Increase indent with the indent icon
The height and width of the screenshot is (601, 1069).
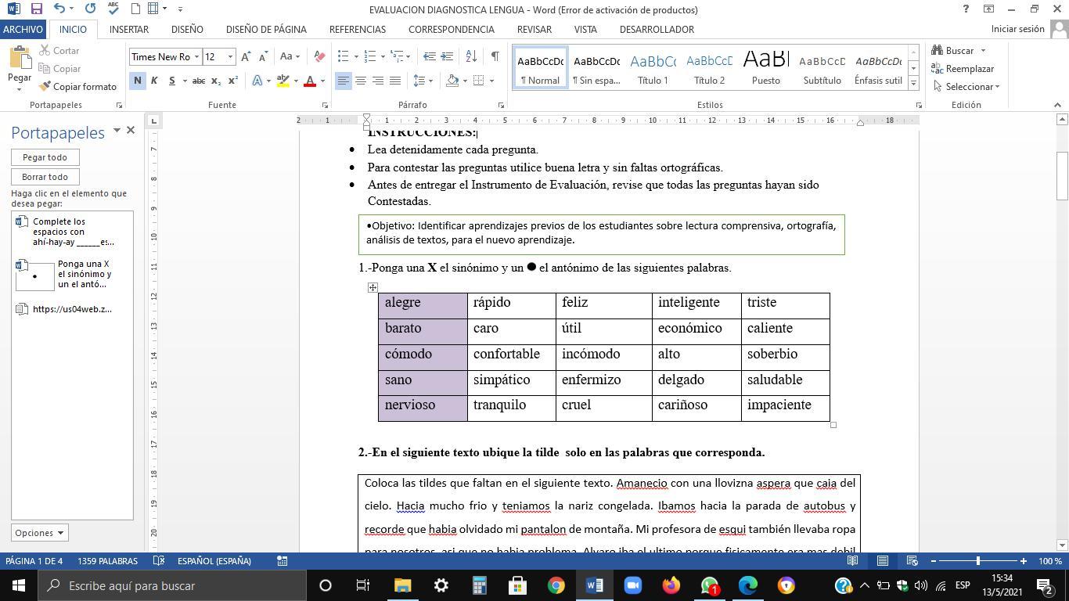click(447, 56)
